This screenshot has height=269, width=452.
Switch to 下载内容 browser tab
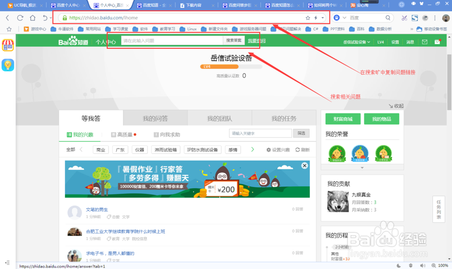tap(198, 5)
